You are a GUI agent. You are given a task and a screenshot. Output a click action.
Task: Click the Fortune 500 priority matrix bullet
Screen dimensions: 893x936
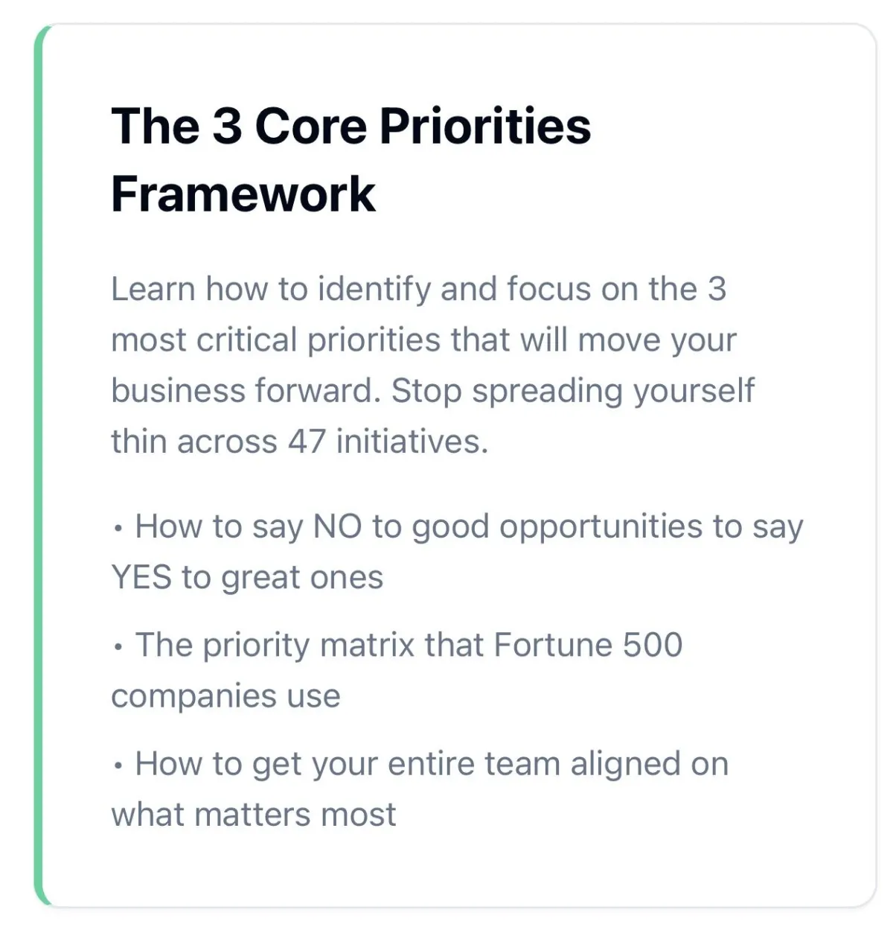pyautogui.click(x=397, y=670)
